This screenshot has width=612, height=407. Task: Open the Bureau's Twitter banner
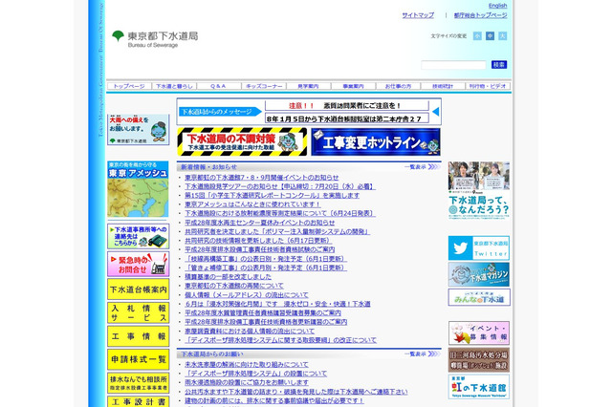pos(478,248)
